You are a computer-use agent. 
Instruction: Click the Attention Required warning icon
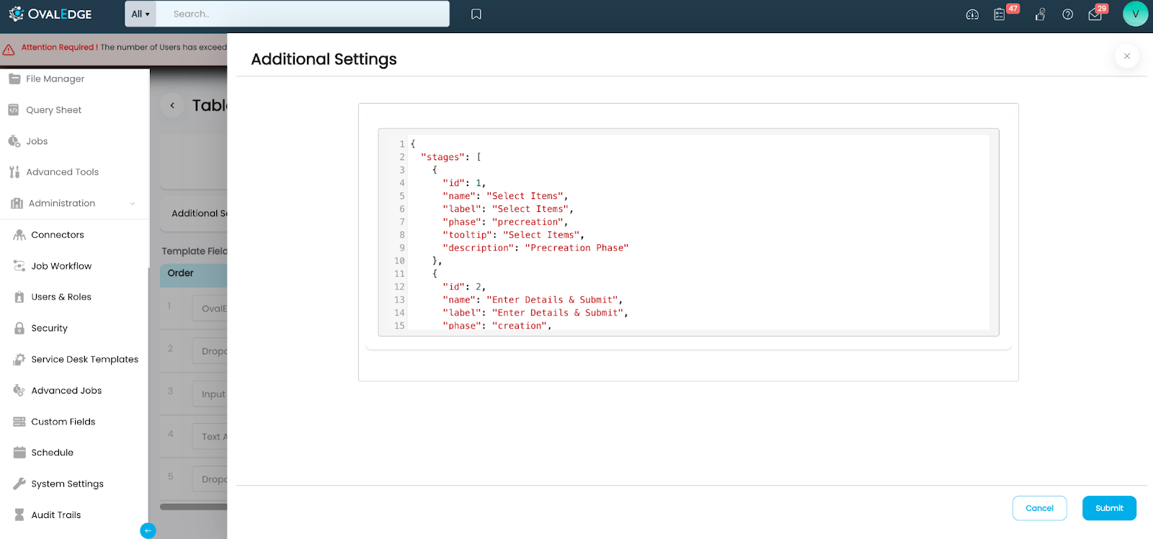click(9, 50)
